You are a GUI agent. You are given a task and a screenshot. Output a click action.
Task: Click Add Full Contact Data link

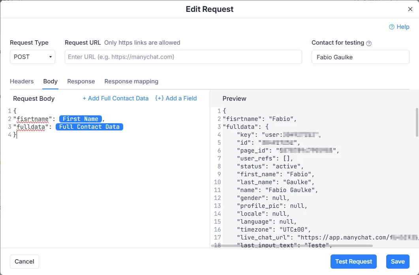(115, 98)
